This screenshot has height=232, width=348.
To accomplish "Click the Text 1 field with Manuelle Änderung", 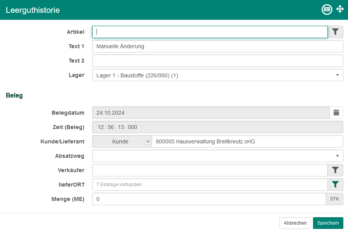I will coord(217,46).
